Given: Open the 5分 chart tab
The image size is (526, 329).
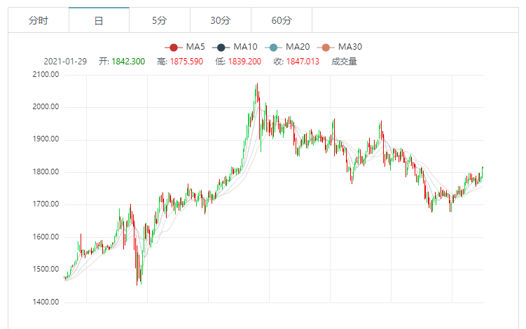Looking at the screenshot, I should click(x=160, y=20).
